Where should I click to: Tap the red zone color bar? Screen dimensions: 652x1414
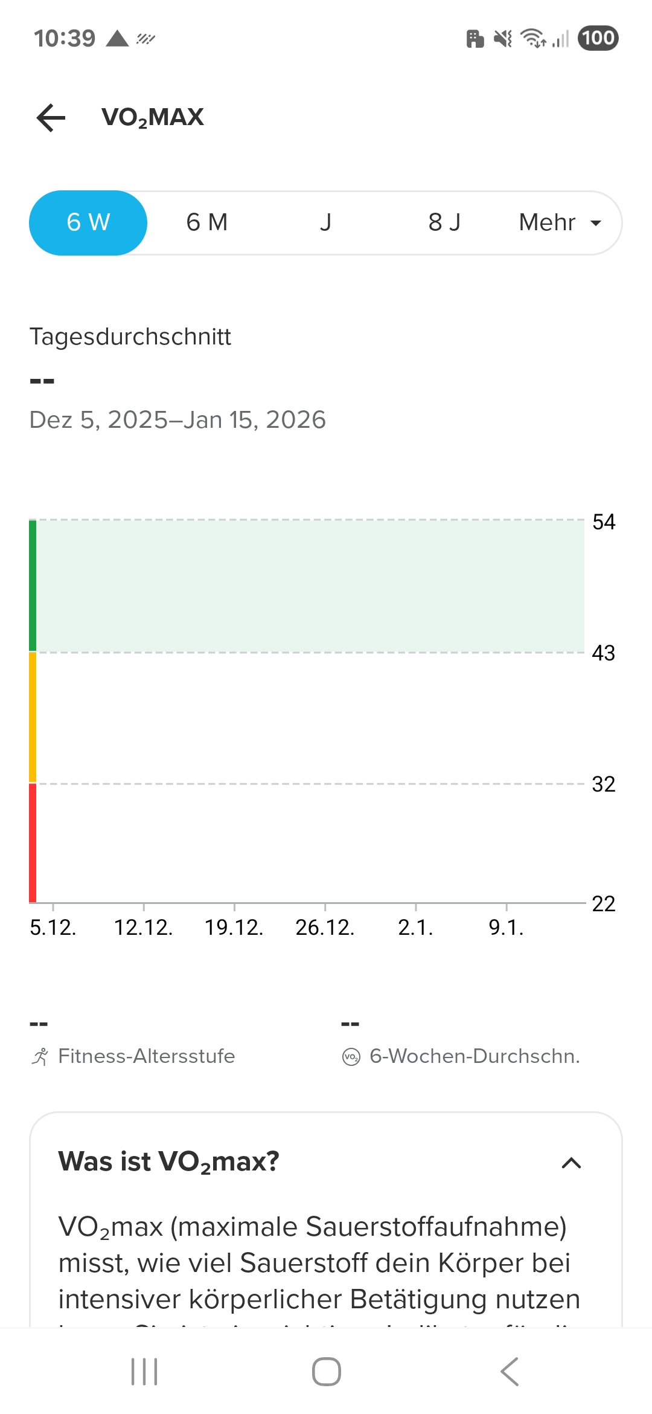(x=33, y=842)
